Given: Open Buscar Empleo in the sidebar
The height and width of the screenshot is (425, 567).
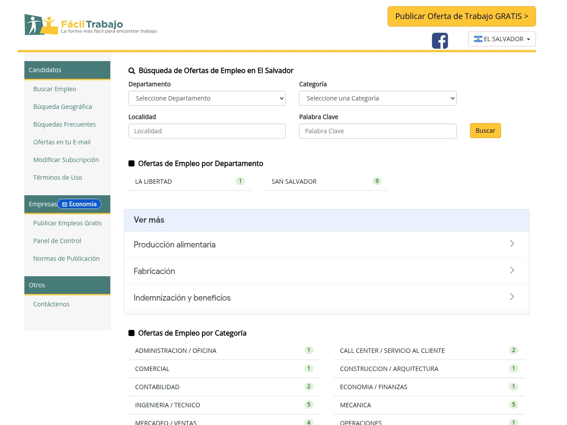Looking at the screenshot, I should [54, 89].
